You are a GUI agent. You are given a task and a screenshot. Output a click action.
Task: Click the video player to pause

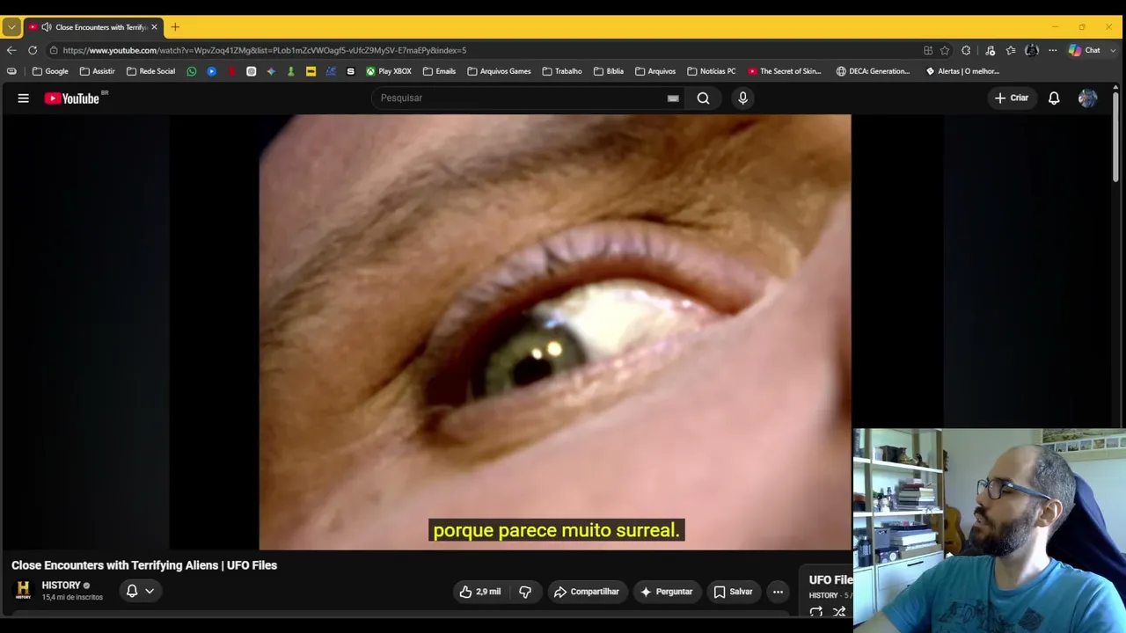555,332
